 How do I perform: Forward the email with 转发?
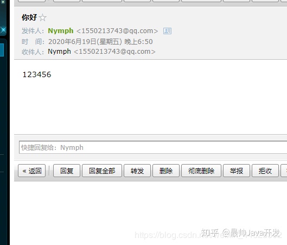point(137,171)
